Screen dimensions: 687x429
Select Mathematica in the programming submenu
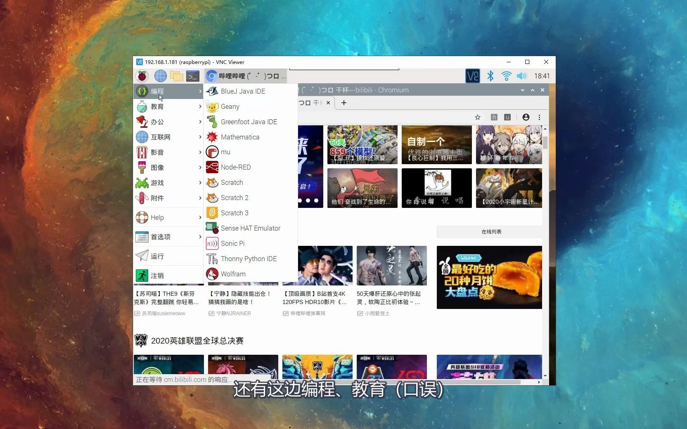pos(240,137)
